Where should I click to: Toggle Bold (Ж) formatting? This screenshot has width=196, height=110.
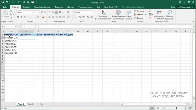tap(18, 17)
